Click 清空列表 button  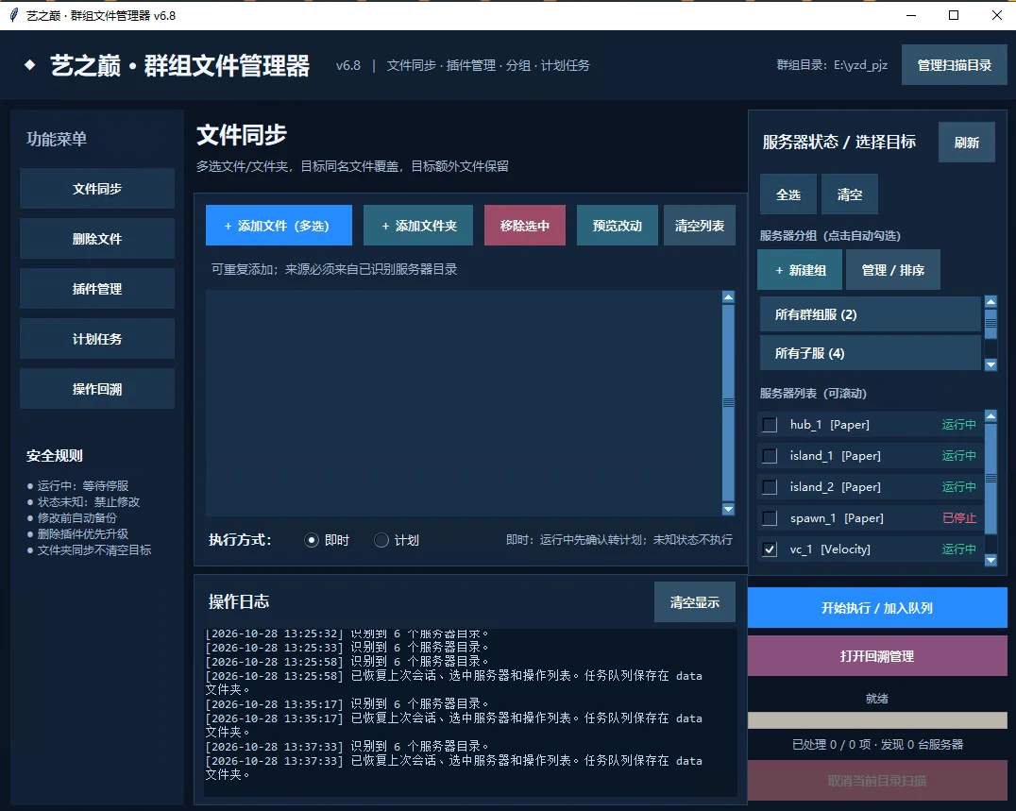(699, 226)
